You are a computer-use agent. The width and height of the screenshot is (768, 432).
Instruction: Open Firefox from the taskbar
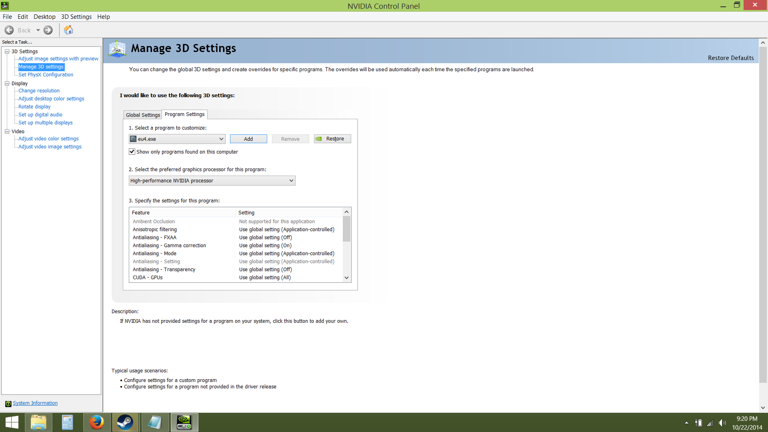96,422
